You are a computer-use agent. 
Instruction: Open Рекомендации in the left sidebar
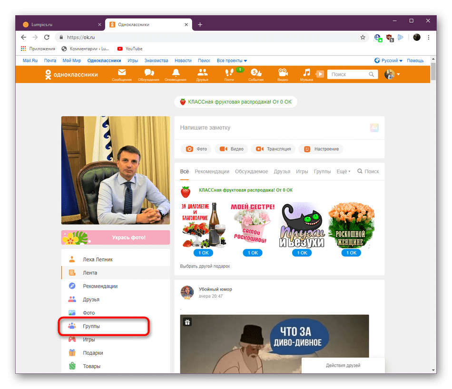click(115, 286)
